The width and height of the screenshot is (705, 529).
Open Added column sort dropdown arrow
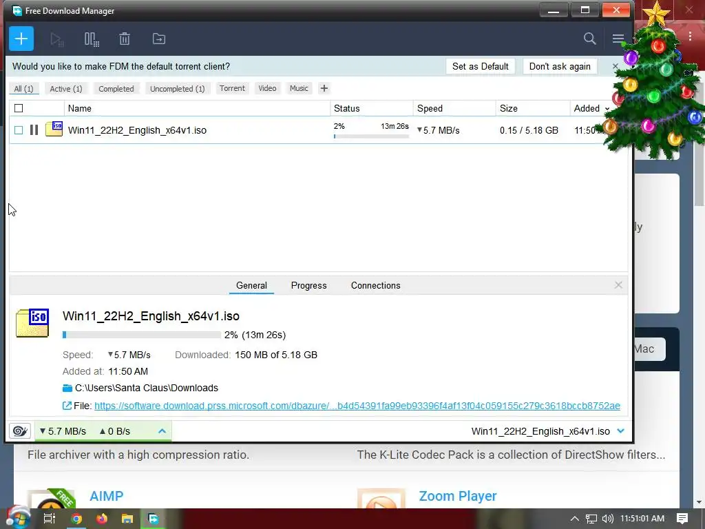(x=607, y=109)
